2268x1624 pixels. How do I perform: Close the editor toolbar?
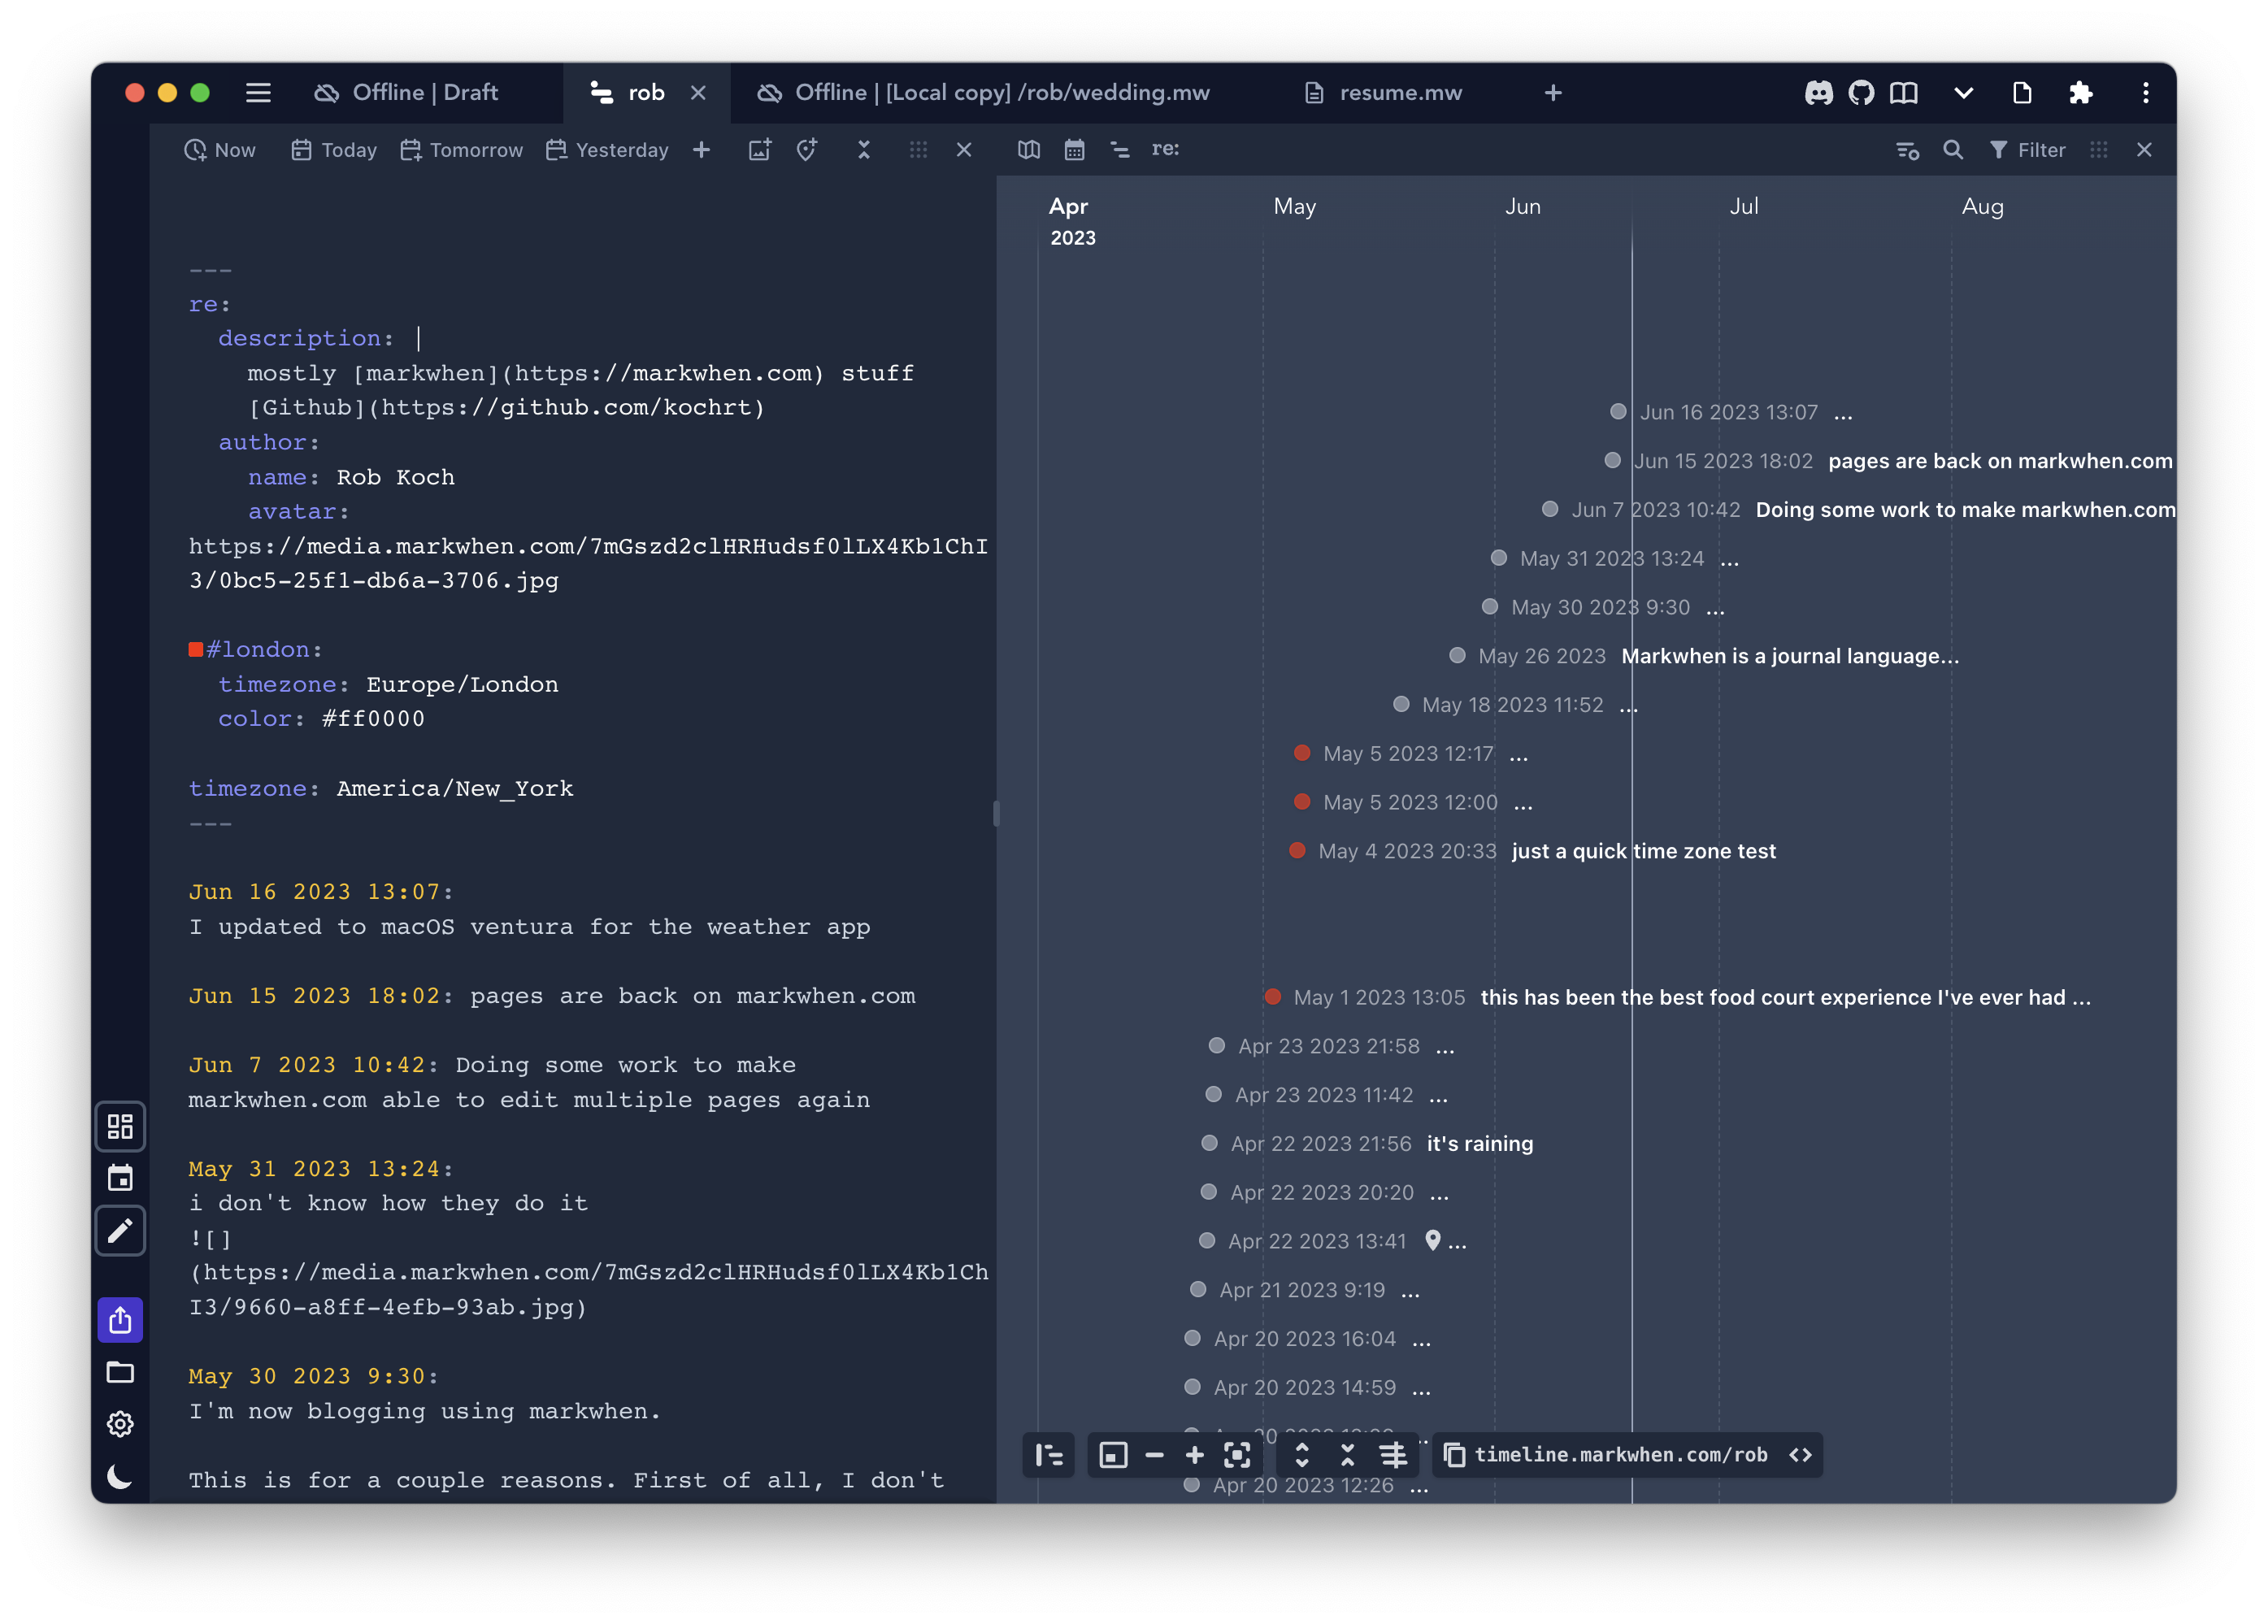[964, 150]
